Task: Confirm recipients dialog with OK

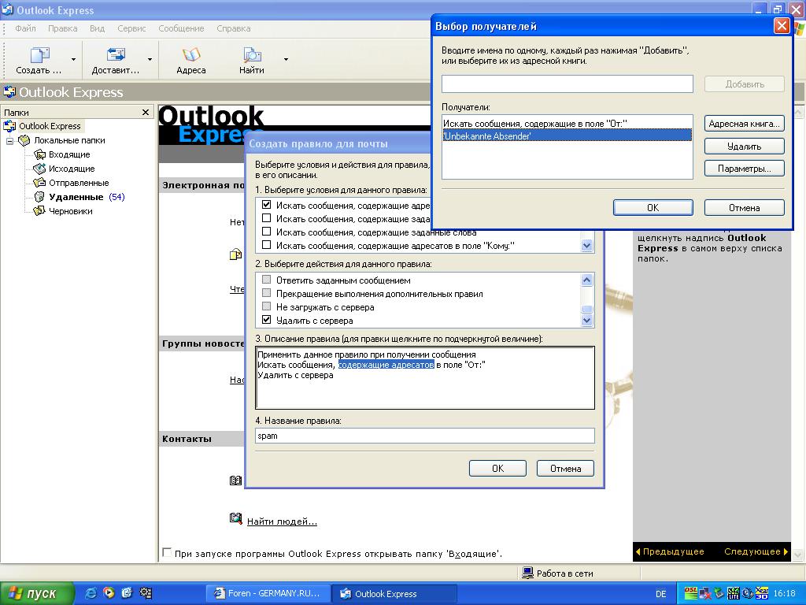Action: click(x=653, y=207)
